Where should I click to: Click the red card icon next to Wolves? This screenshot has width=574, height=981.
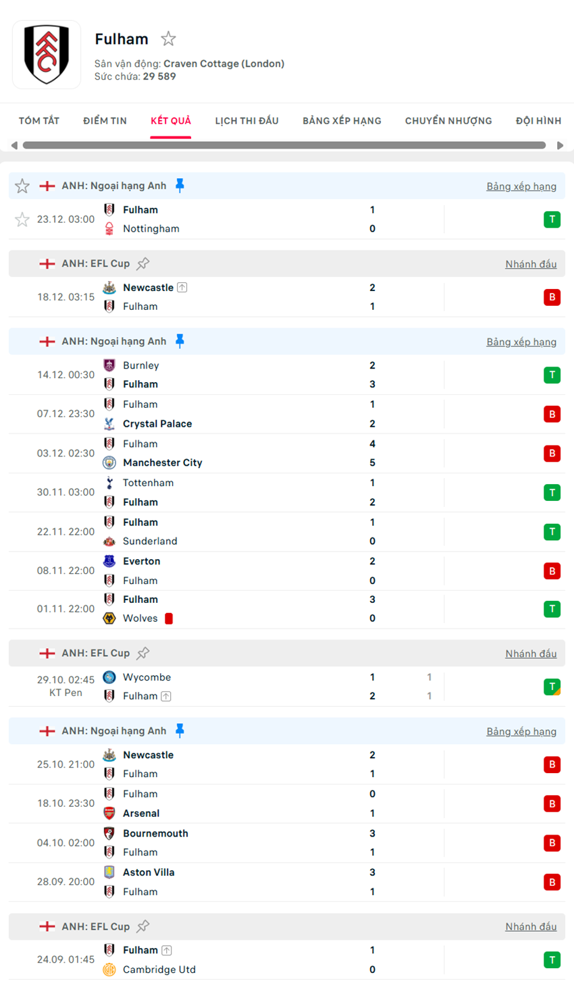[169, 618]
